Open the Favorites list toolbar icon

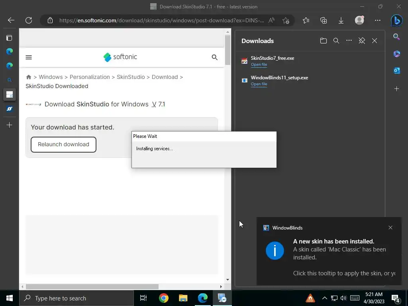[306, 20]
